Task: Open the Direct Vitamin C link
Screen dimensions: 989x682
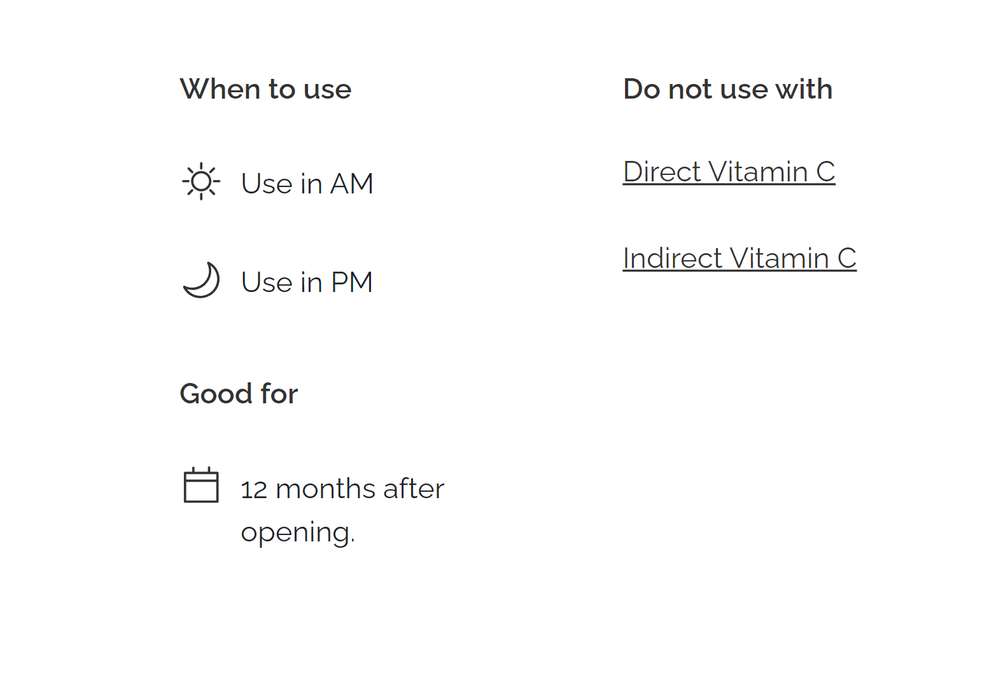Action: [x=729, y=172]
